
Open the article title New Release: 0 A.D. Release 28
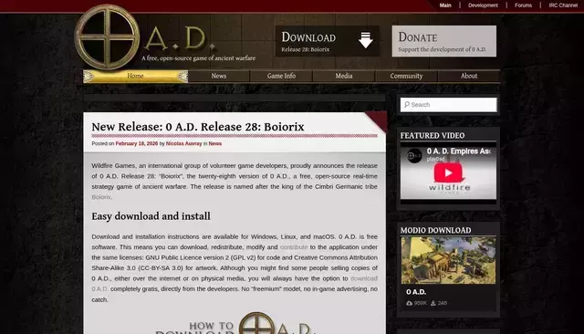[198, 127]
